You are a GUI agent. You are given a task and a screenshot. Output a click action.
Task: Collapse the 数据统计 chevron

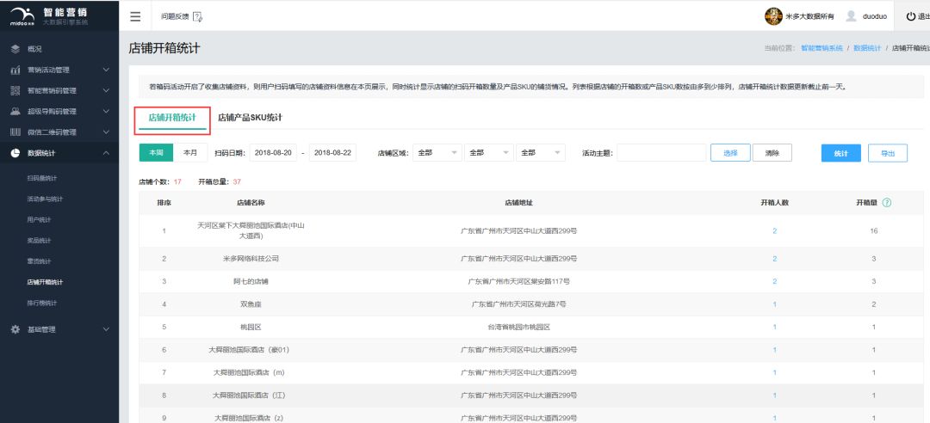(106, 153)
